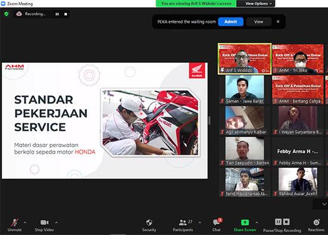328x235 pixels.
Task: Click Pause/Stop Recording control in toolbar
Action: coord(282,225)
